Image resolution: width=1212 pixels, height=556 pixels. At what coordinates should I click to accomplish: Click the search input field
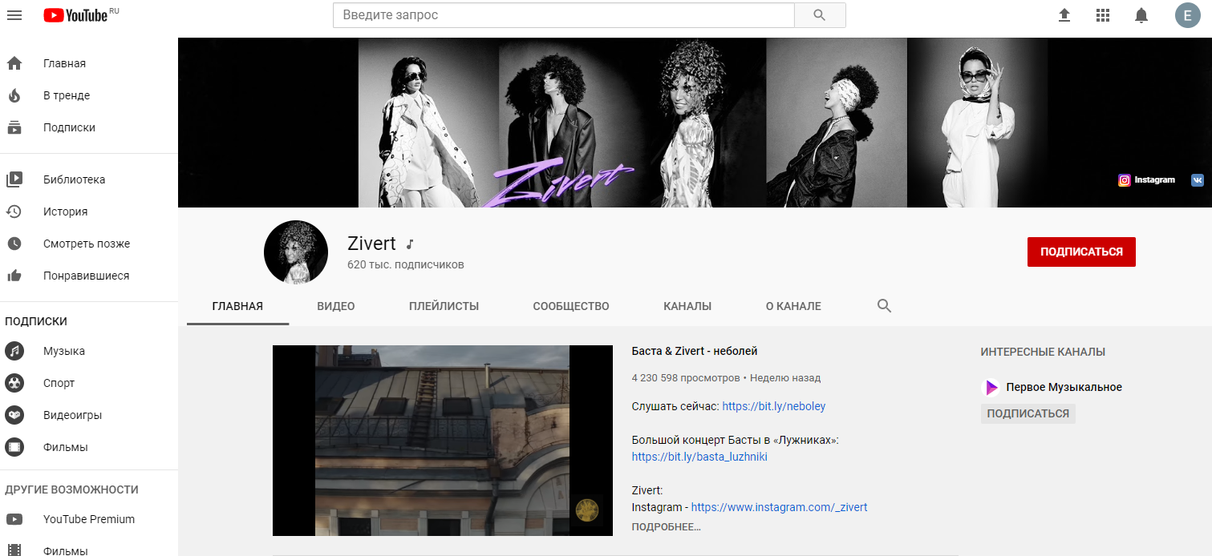(564, 15)
